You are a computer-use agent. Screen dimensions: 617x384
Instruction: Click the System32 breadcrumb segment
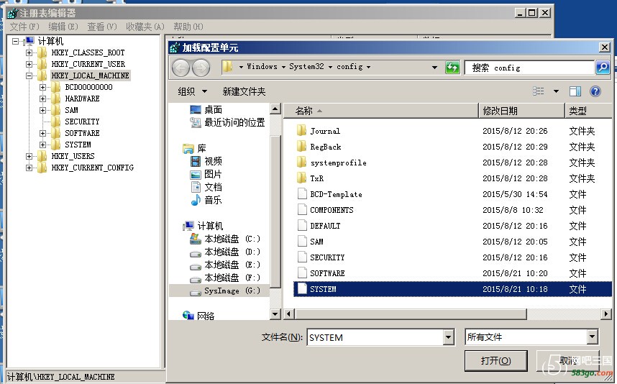pyautogui.click(x=306, y=66)
